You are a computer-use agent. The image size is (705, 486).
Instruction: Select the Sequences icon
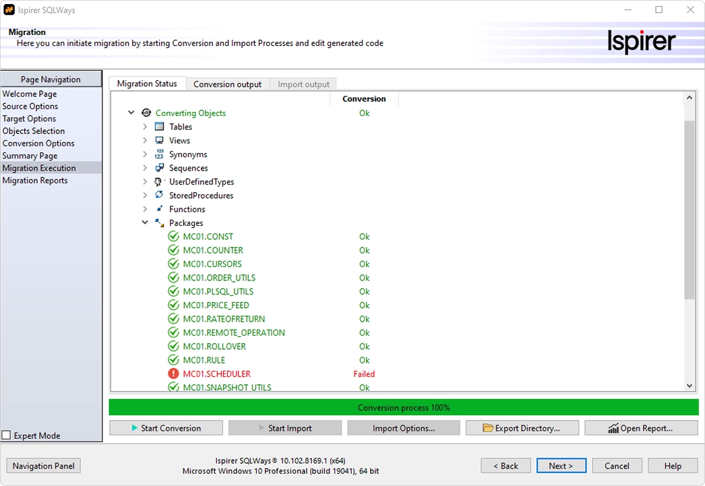coord(159,168)
